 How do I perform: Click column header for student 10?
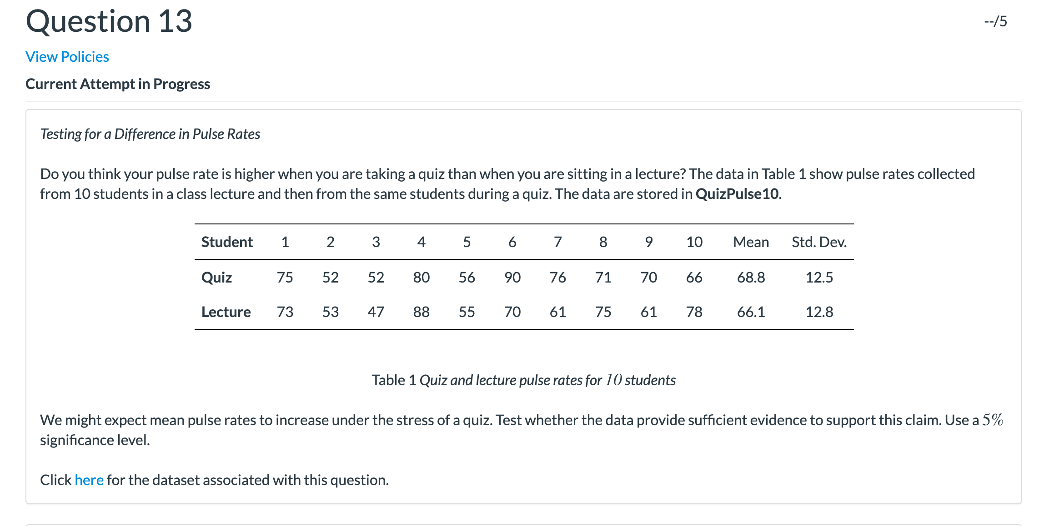694,242
